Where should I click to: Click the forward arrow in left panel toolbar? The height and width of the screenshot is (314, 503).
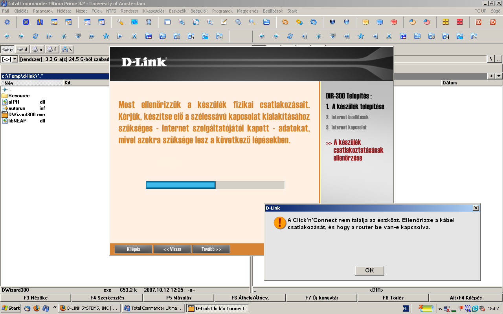click(21, 36)
